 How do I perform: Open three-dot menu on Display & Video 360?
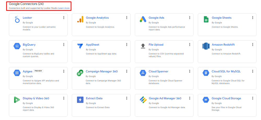[64, 98]
